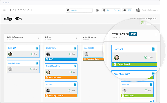Viewport: 167px width, 103px height.
Task: Click the 22h clock icon on O2 NDA
Action: [70, 90]
